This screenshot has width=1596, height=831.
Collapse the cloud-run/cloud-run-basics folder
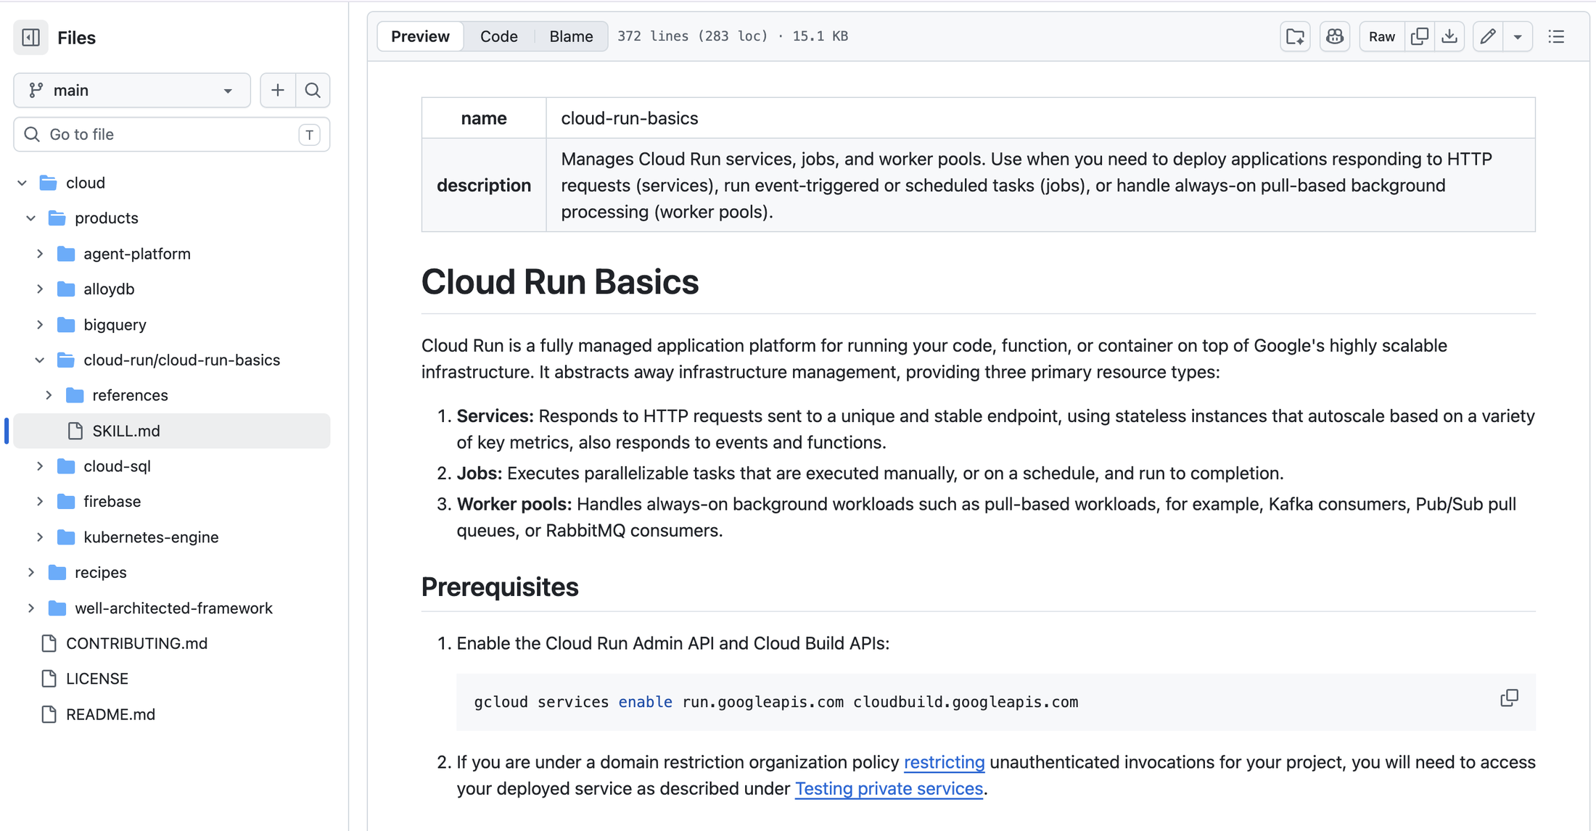click(40, 360)
